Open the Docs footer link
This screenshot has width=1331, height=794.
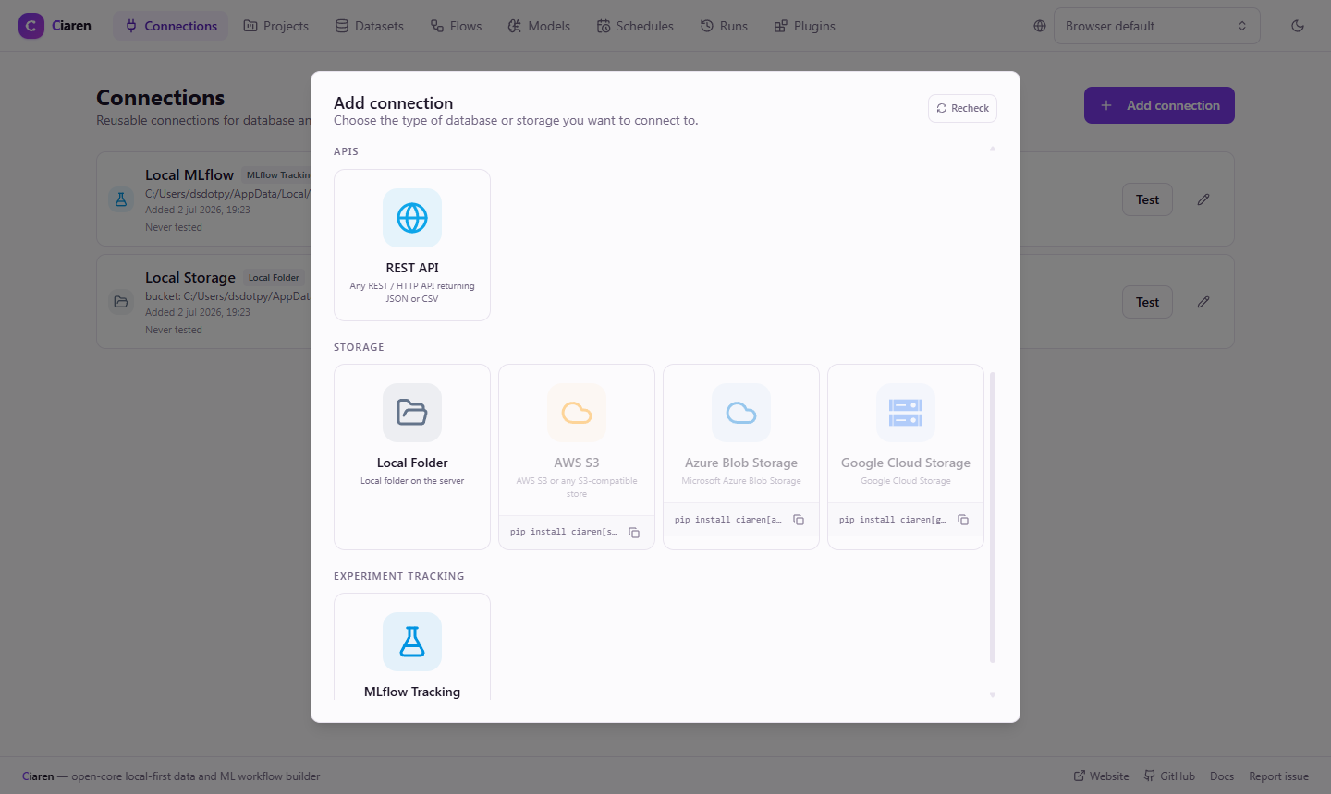point(1222,776)
